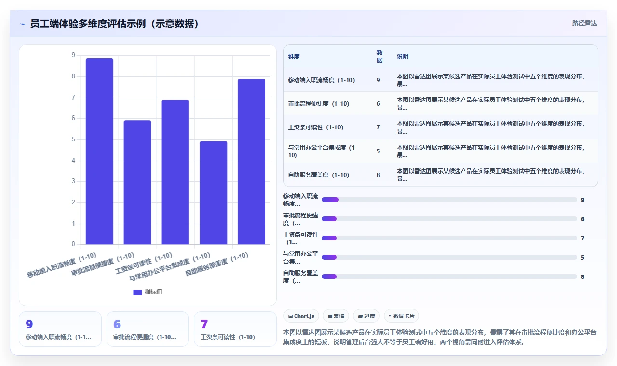Click the value 9 in the 移动端入职流畅度 table row
This screenshot has height=366, width=617.
tap(378, 80)
